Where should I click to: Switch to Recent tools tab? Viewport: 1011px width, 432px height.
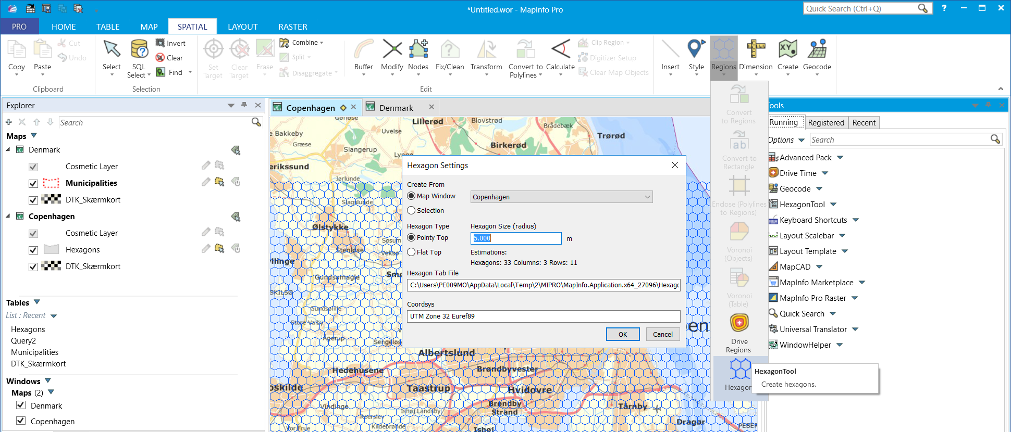pyautogui.click(x=864, y=122)
